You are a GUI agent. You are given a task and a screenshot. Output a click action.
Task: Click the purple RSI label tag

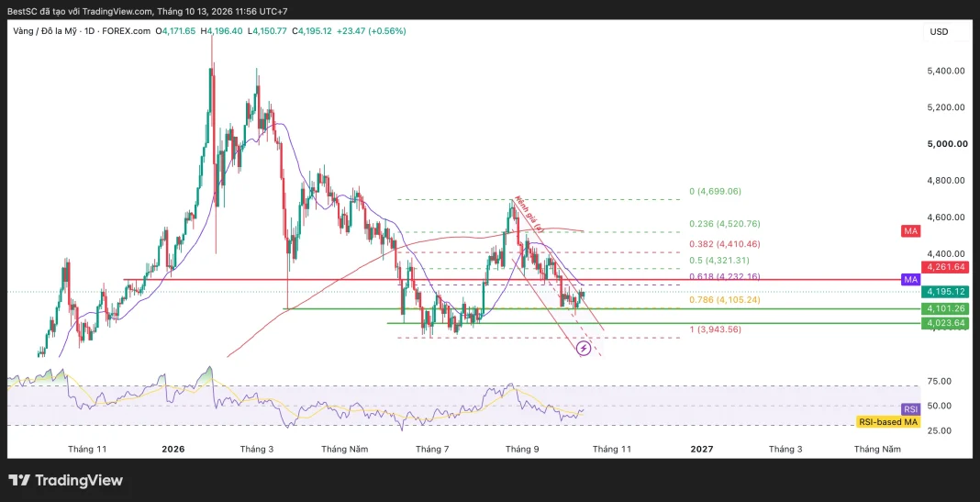(x=910, y=409)
